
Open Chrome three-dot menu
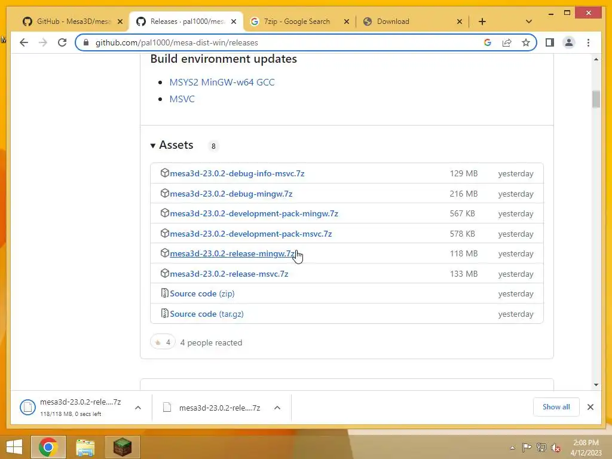tap(588, 42)
